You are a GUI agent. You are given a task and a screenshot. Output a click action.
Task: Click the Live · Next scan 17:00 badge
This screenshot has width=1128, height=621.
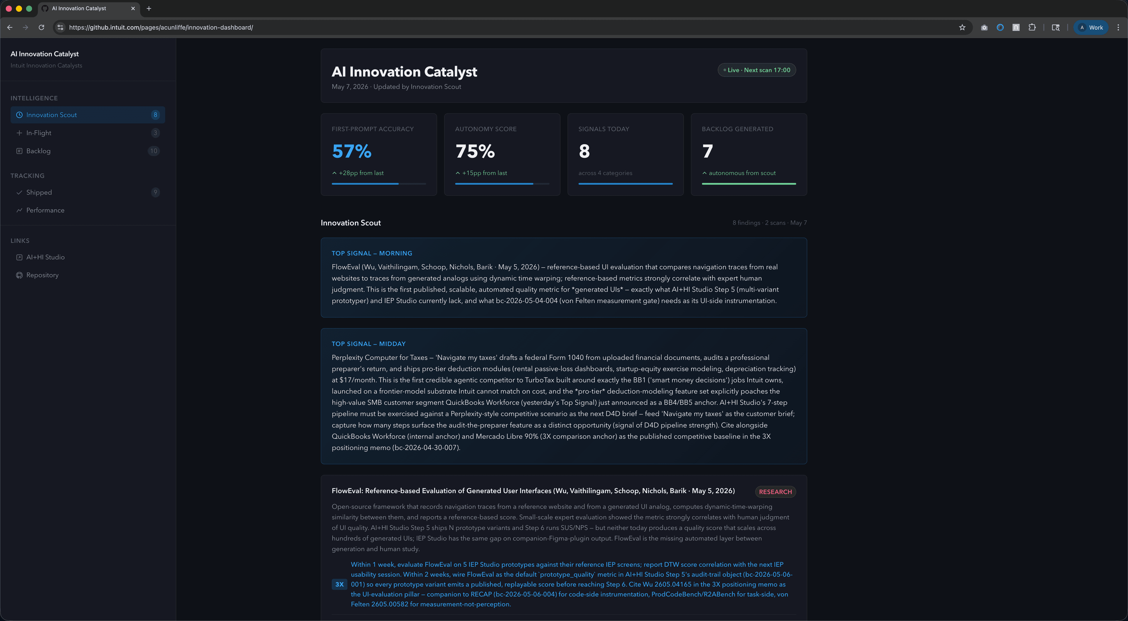pyautogui.click(x=757, y=70)
